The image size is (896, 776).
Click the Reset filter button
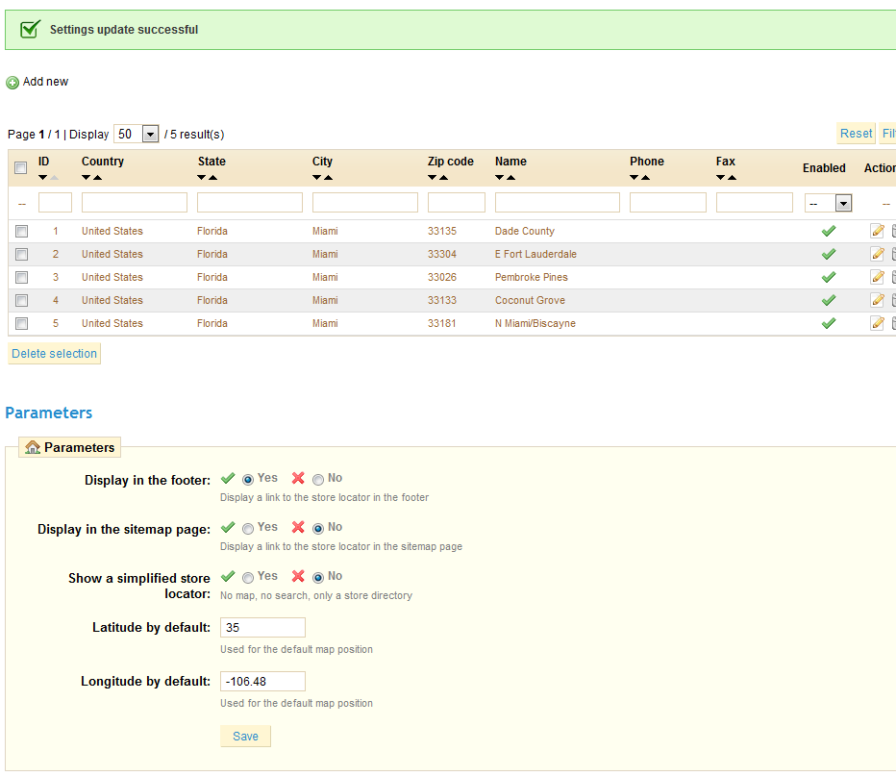pyautogui.click(x=856, y=134)
